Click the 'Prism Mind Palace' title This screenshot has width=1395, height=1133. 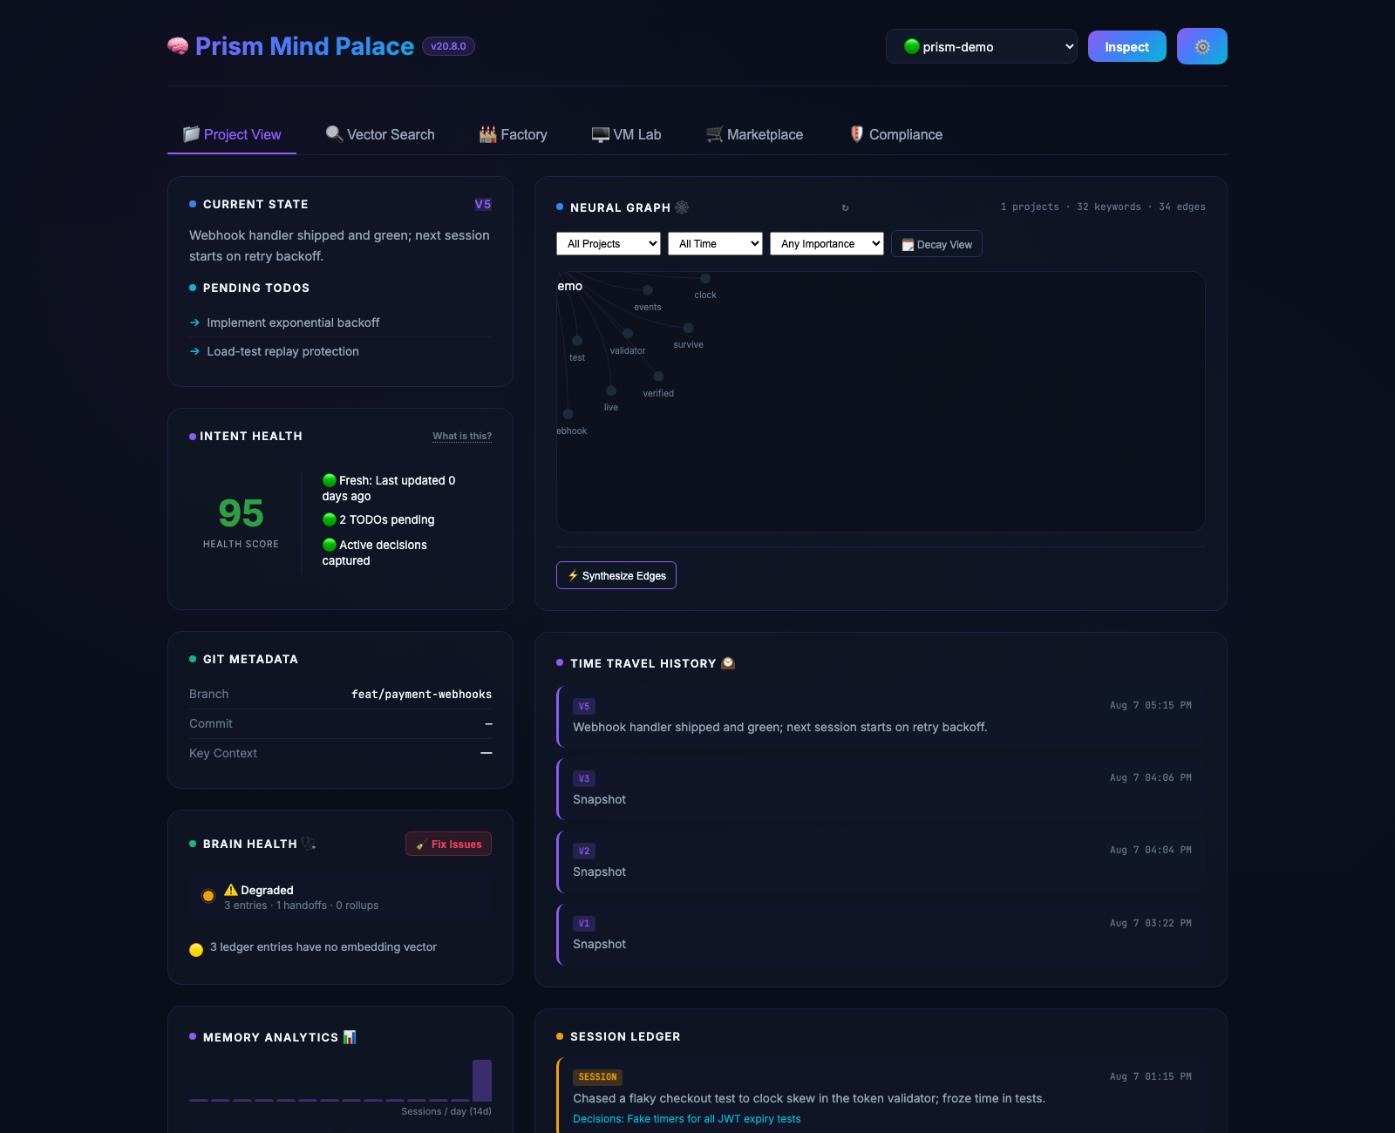(x=304, y=46)
